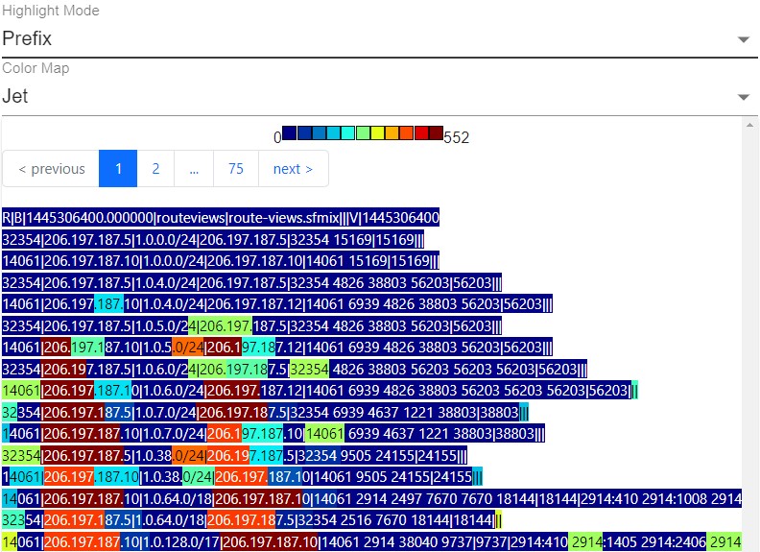Click the Highlight Mode dropdown arrow
Image resolution: width=760 pixels, height=552 pixels.
[x=744, y=39]
